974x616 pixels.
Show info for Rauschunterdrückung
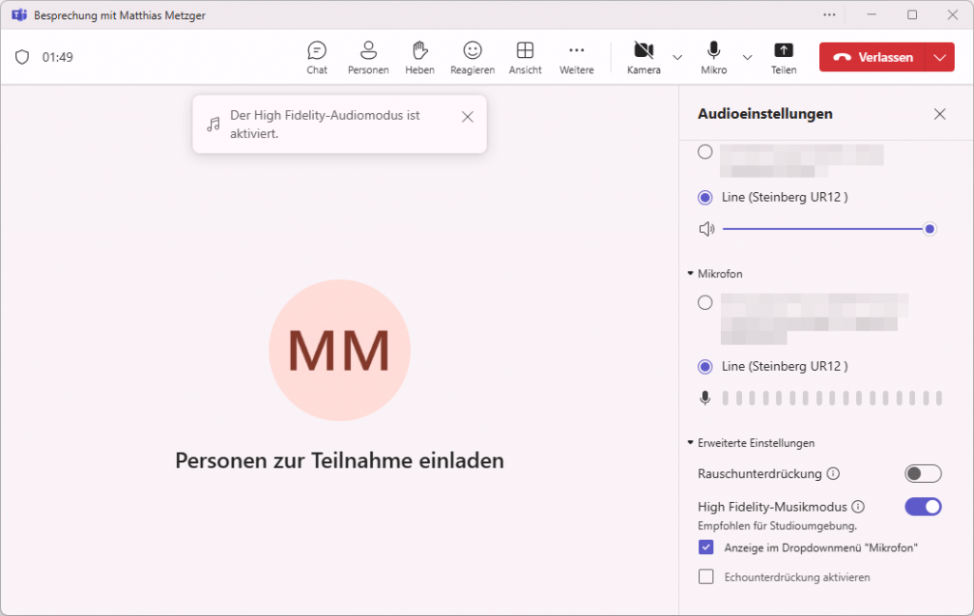click(833, 473)
